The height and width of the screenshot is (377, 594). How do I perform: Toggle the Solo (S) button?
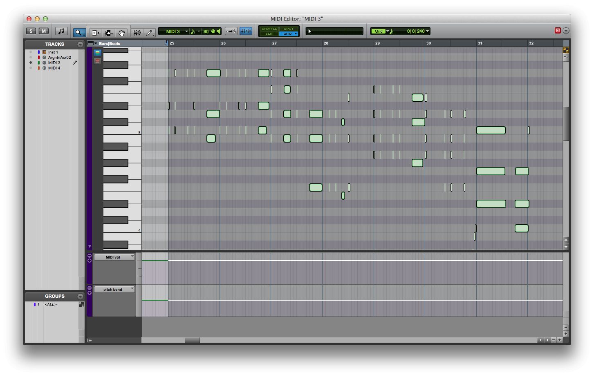tap(31, 31)
